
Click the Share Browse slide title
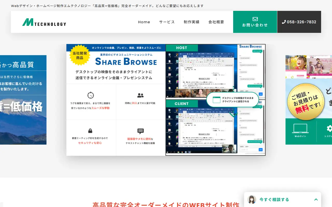126,62
